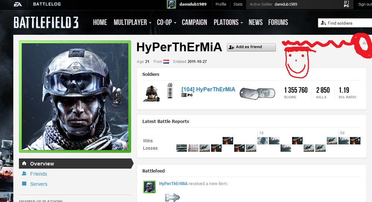Click the dog tags icon
This screenshot has width=372, height=202.
coord(257,93)
